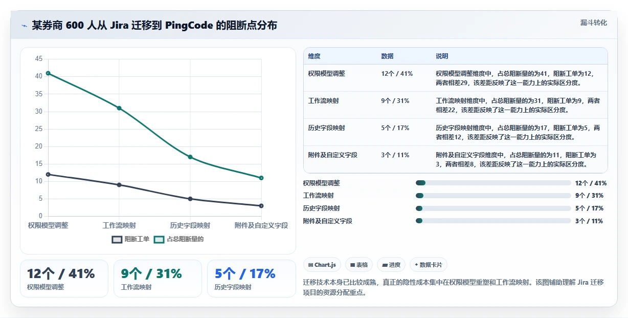Click the 9个 / 31% table cell
This screenshot has height=318, width=628.
(x=395, y=101)
